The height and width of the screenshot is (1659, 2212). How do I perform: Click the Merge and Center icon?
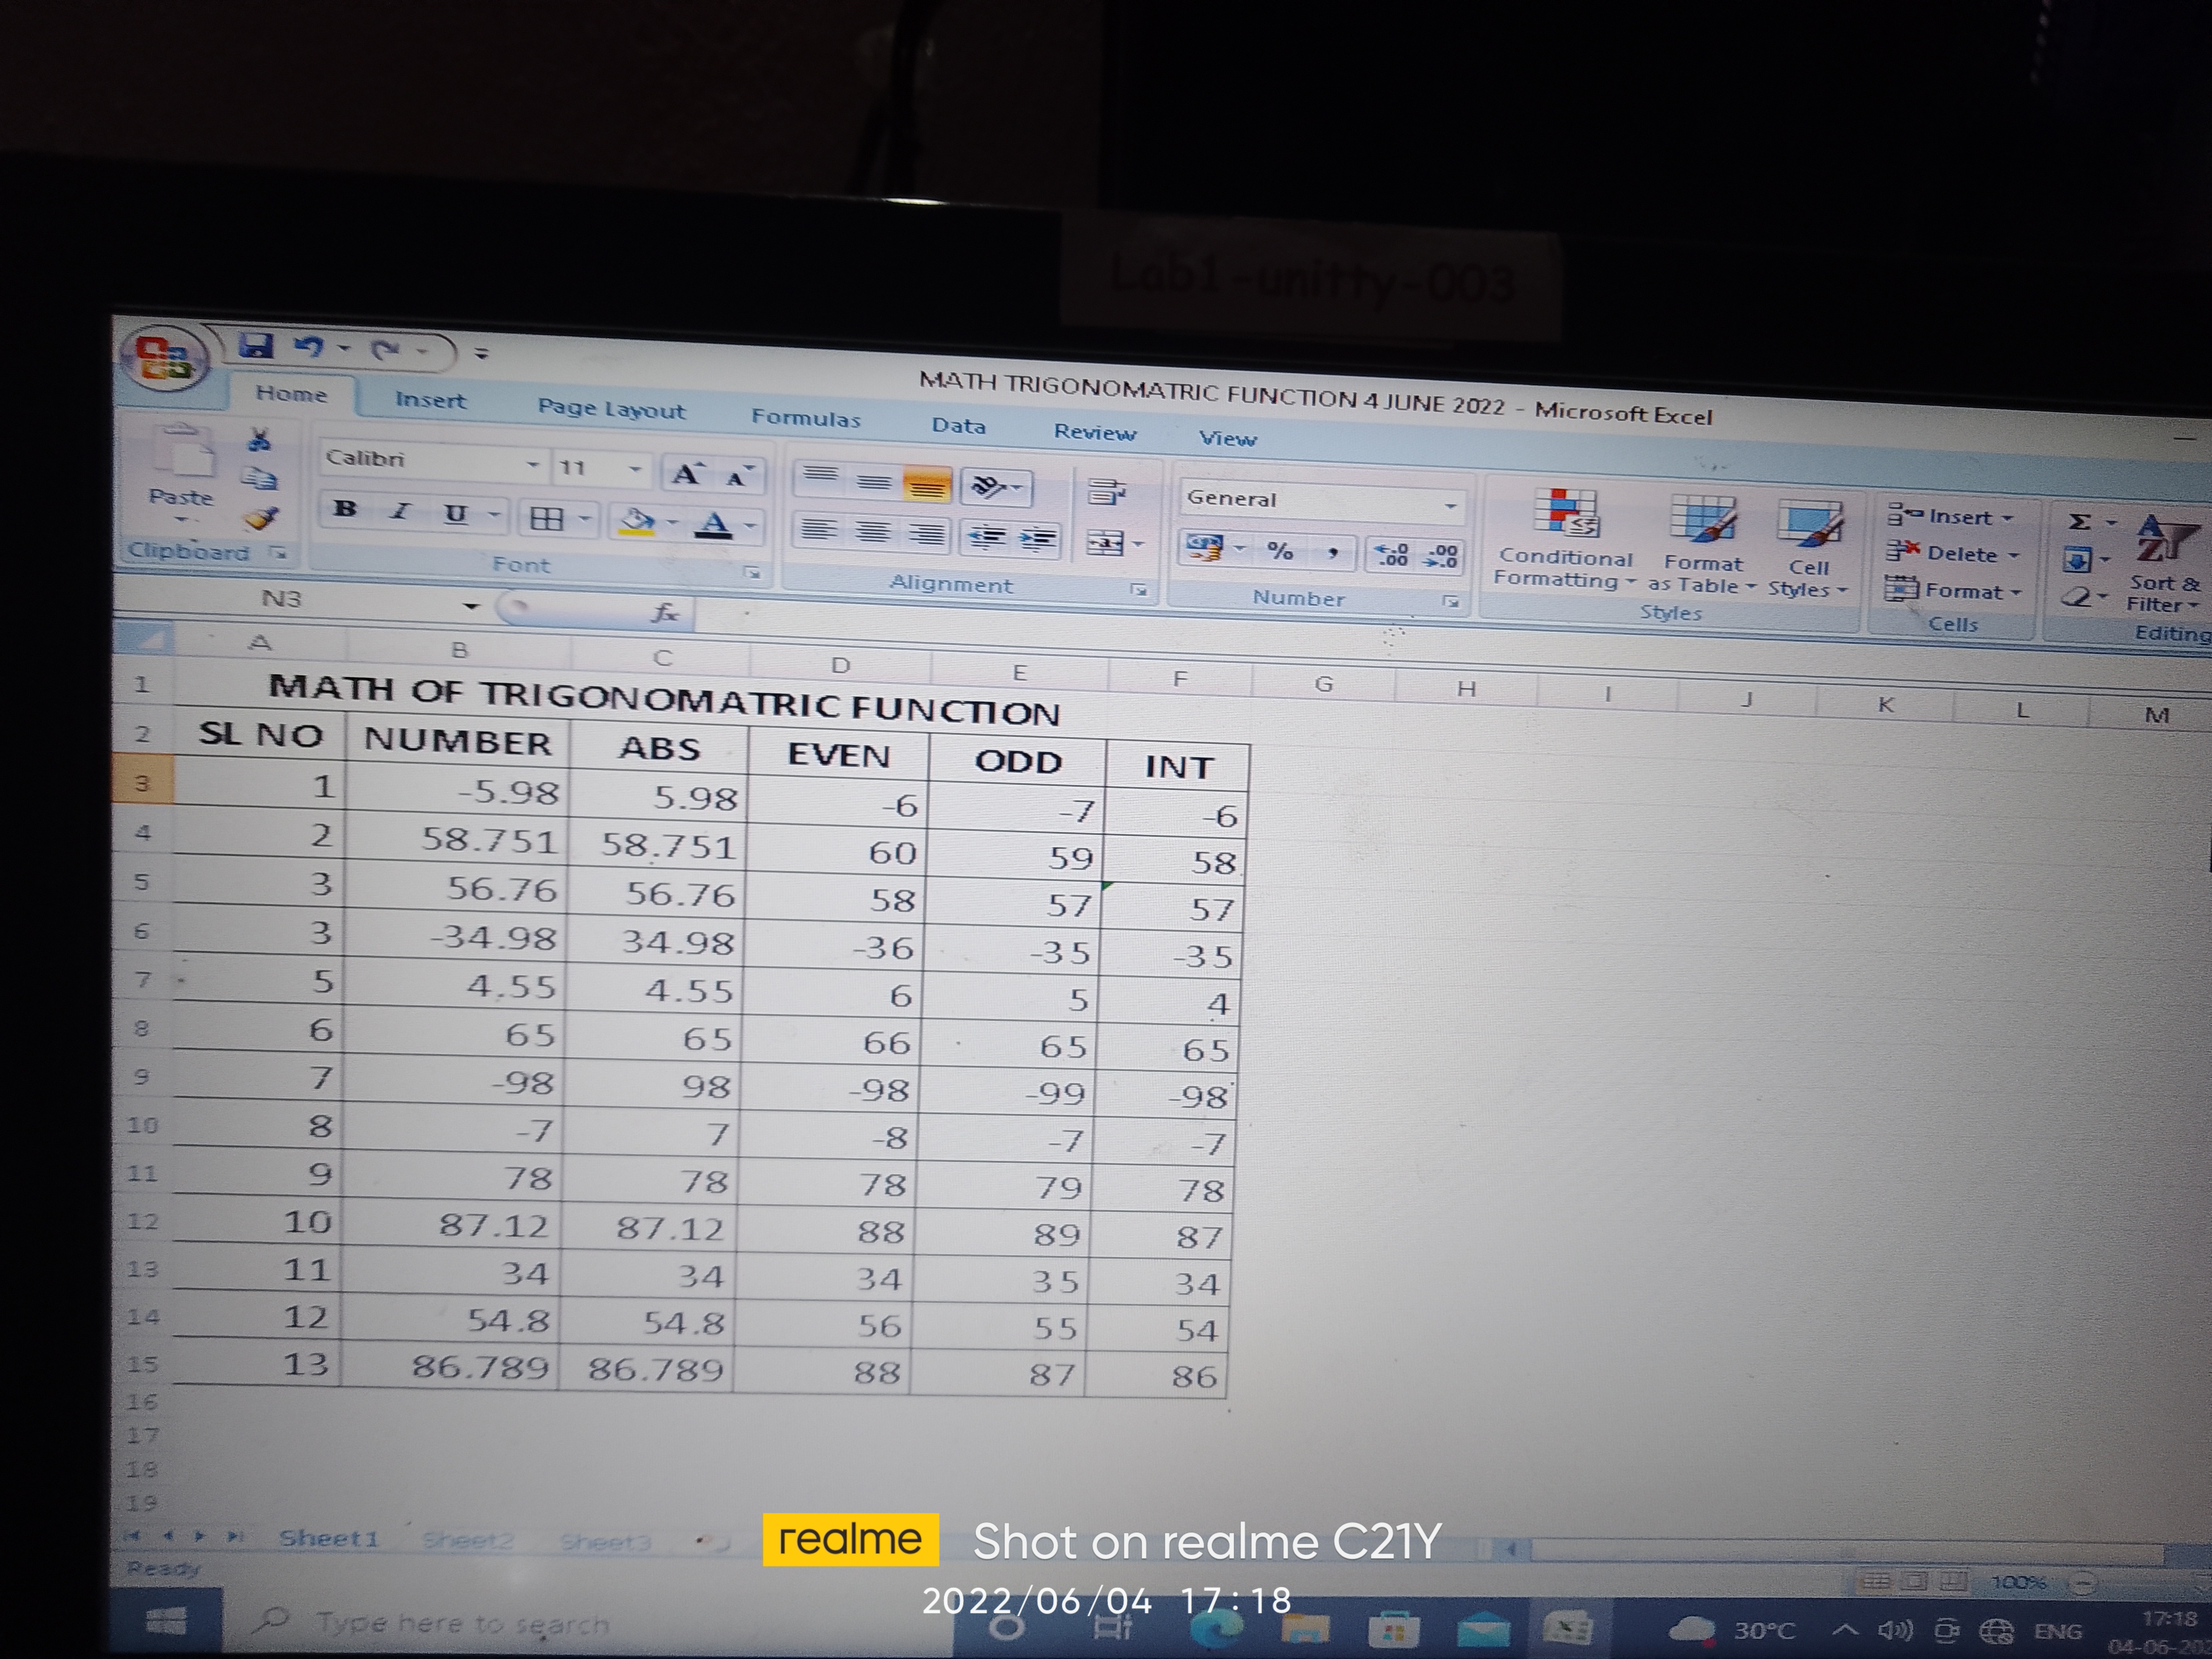(x=1105, y=544)
